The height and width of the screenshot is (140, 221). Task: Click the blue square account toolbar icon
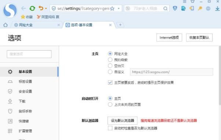[183, 8]
